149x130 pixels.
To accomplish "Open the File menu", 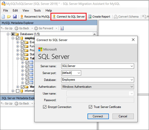I will tap(6, 10).
